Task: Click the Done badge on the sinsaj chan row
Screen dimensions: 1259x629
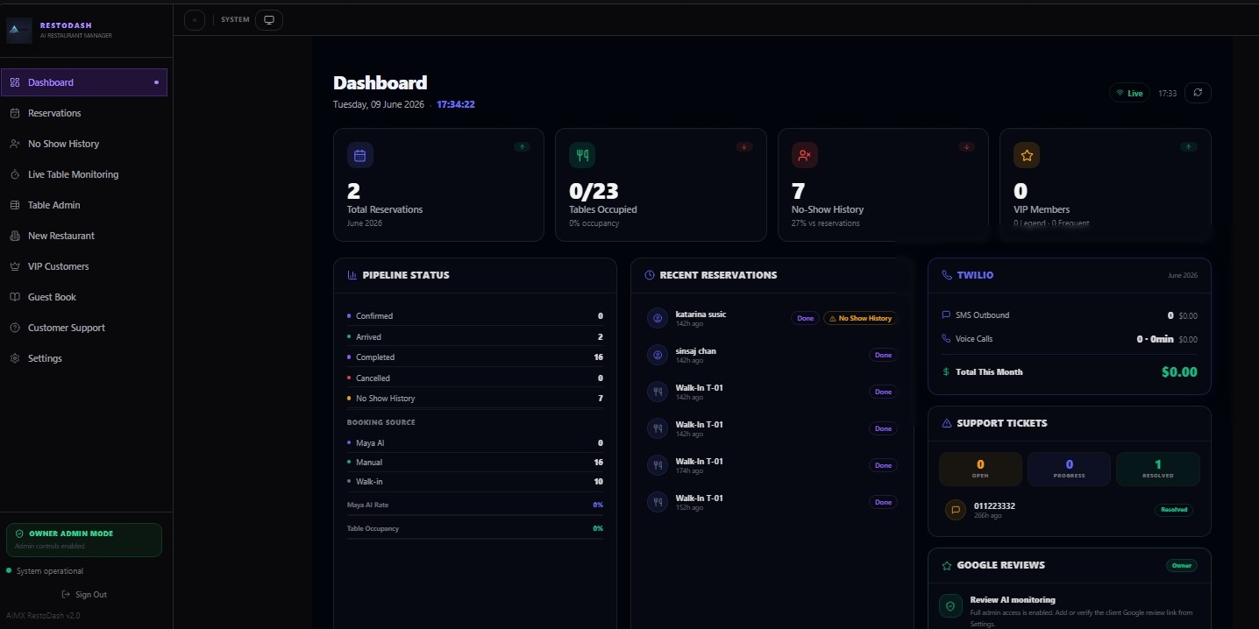Action: tap(883, 355)
